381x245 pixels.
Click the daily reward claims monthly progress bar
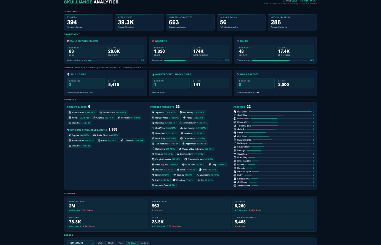pos(114,60)
